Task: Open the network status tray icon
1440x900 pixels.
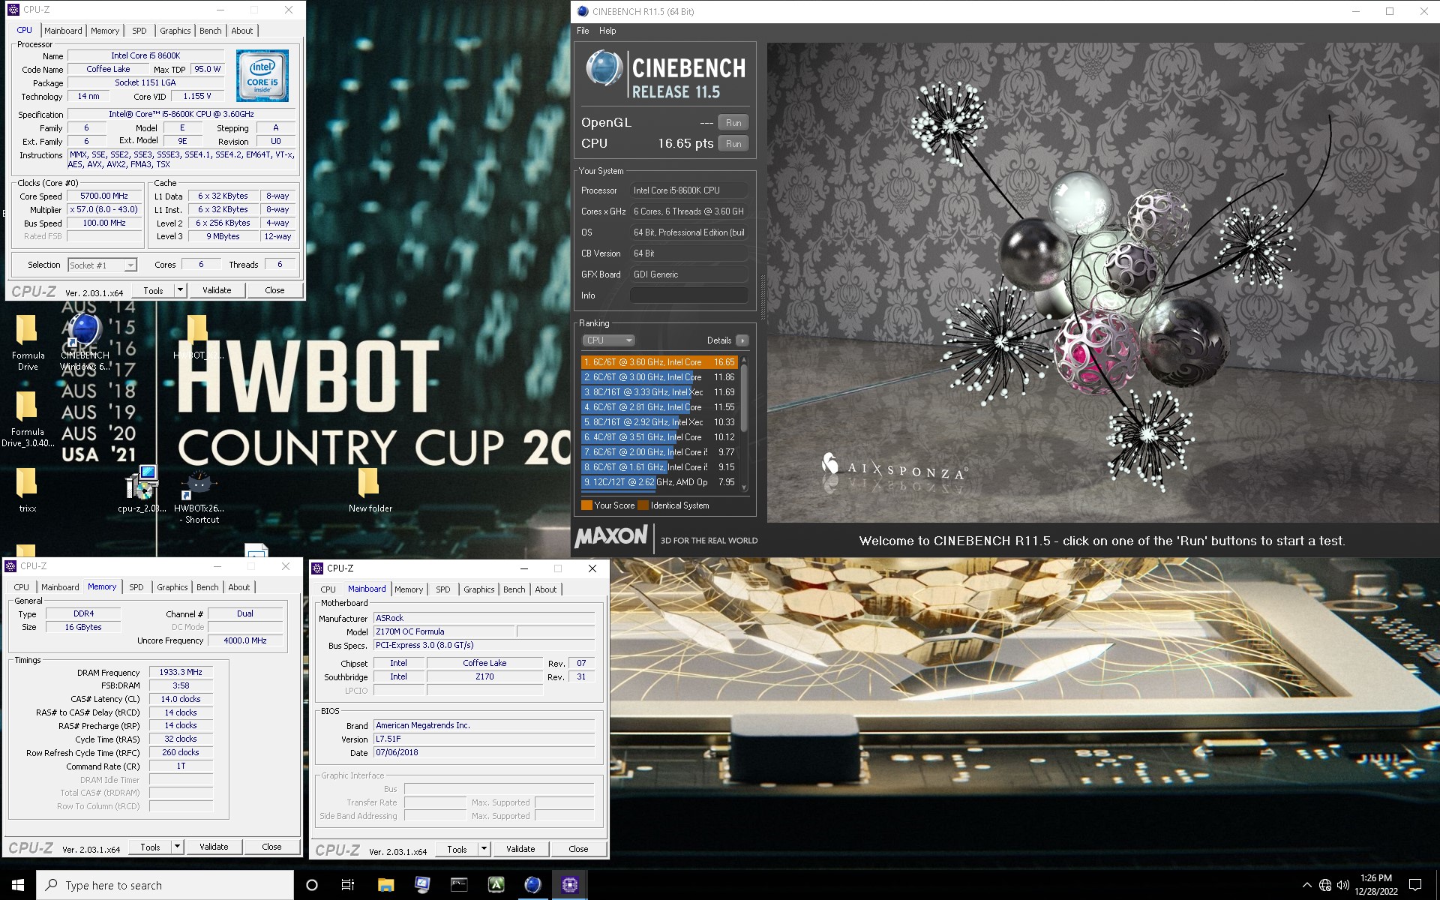Action: pyautogui.click(x=1325, y=885)
